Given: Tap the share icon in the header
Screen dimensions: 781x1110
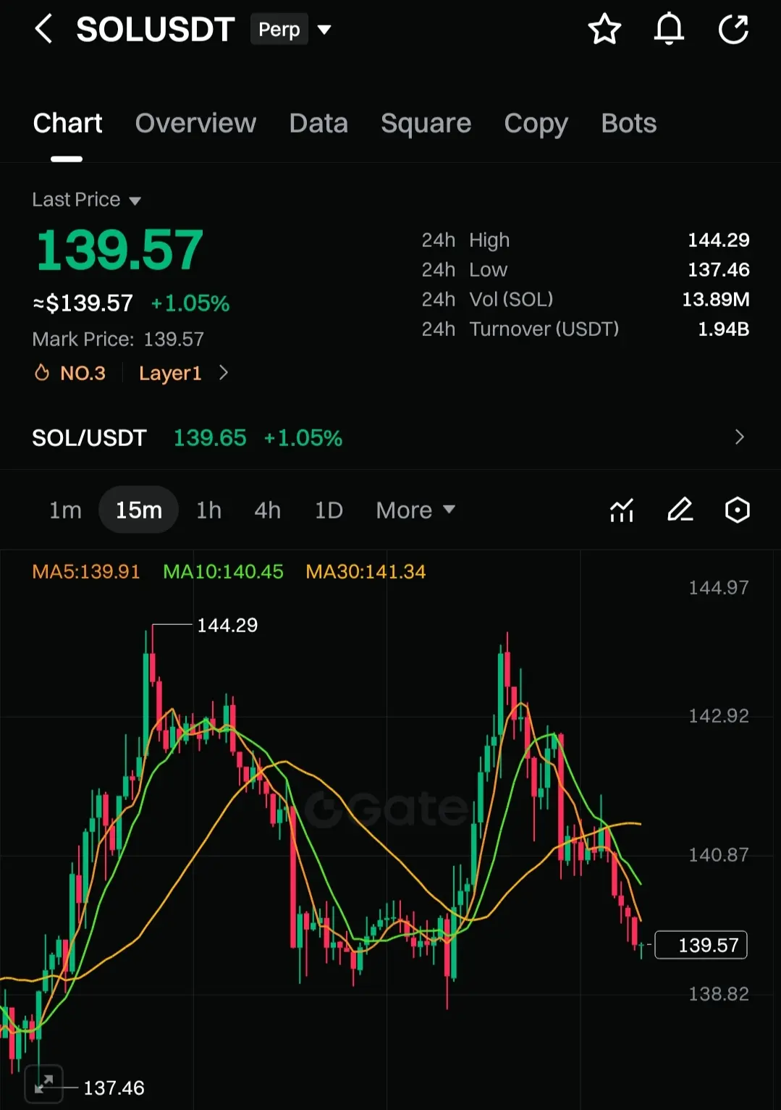Looking at the screenshot, I should pos(733,30).
